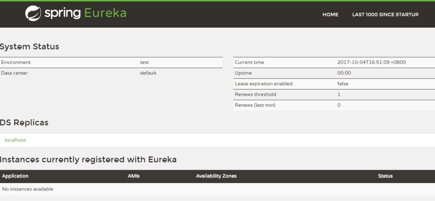Open LAST 1000 SINCE STARTUP page
Screen dimensions: 435x201
(x=385, y=15)
